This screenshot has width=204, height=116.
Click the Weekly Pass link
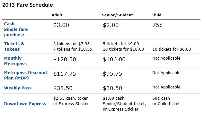tap(18, 88)
